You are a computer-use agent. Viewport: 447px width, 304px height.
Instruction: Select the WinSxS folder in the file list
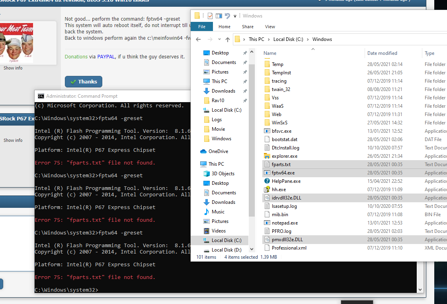pyautogui.click(x=279, y=123)
